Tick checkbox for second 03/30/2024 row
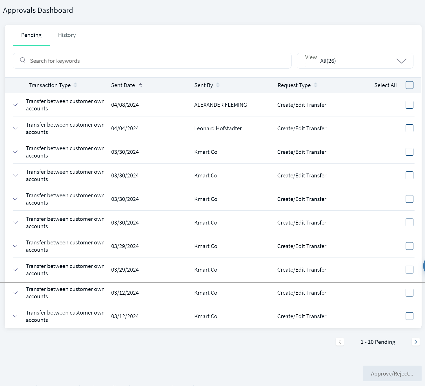This screenshot has width=425, height=386. pyautogui.click(x=410, y=175)
